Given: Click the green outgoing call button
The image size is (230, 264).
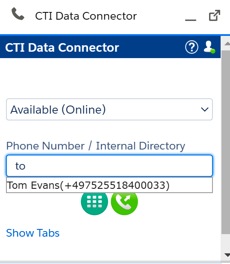Looking at the screenshot, I should point(124,202).
